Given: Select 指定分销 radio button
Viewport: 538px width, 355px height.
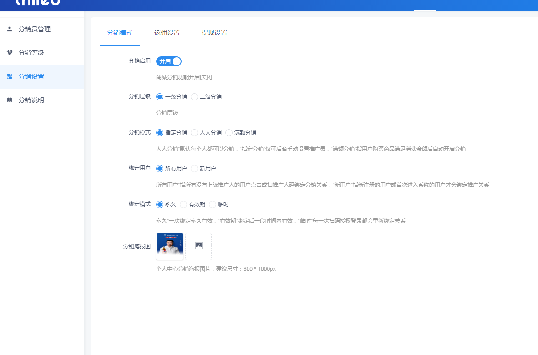Looking at the screenshot, I should 160,133.
